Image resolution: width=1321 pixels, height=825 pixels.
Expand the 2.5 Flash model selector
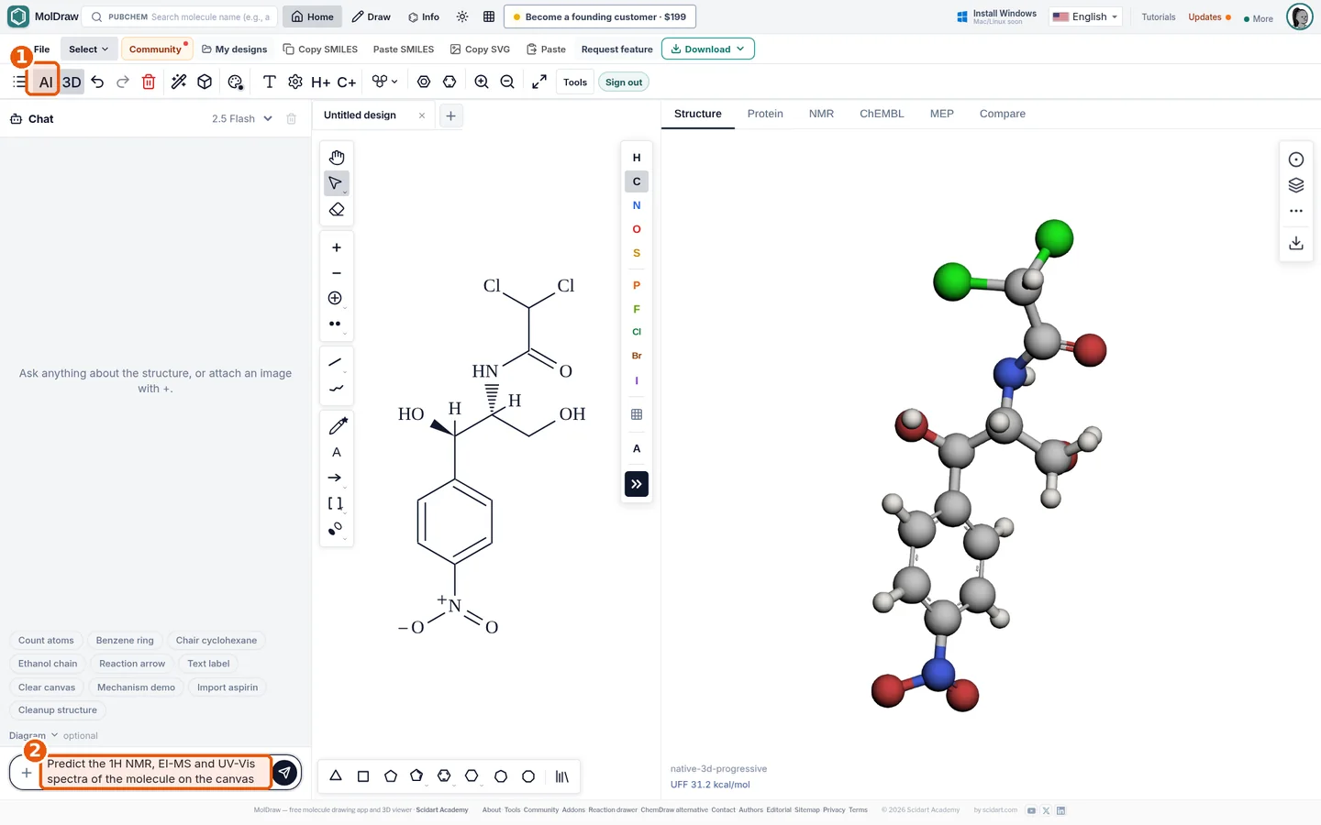tap(242, 118)
